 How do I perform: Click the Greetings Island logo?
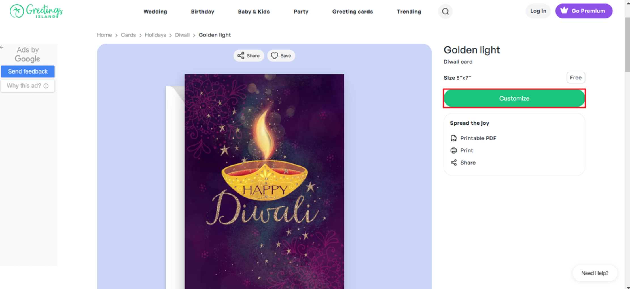[36, 11]
